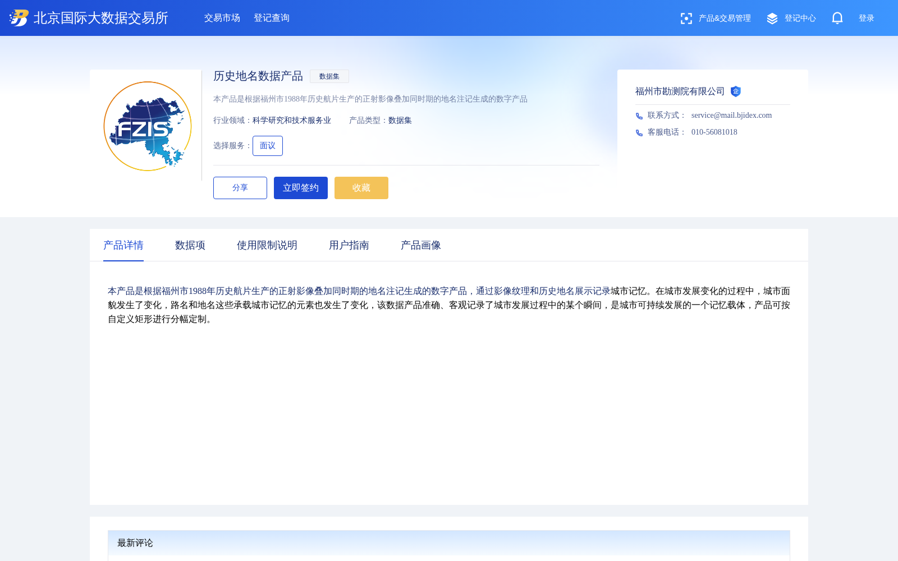Click the 立即签约 button

pyautogui.click(x=301, y=188)
